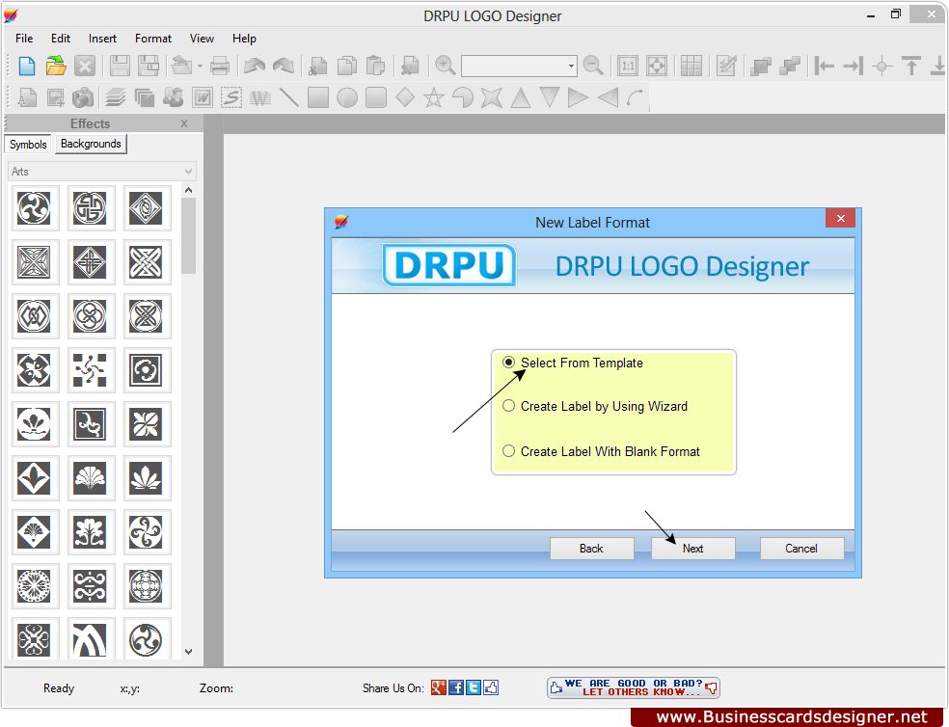Screen dimensions: 949x727
Task: Open the Edit menu
Action: [x=61, y=39]
